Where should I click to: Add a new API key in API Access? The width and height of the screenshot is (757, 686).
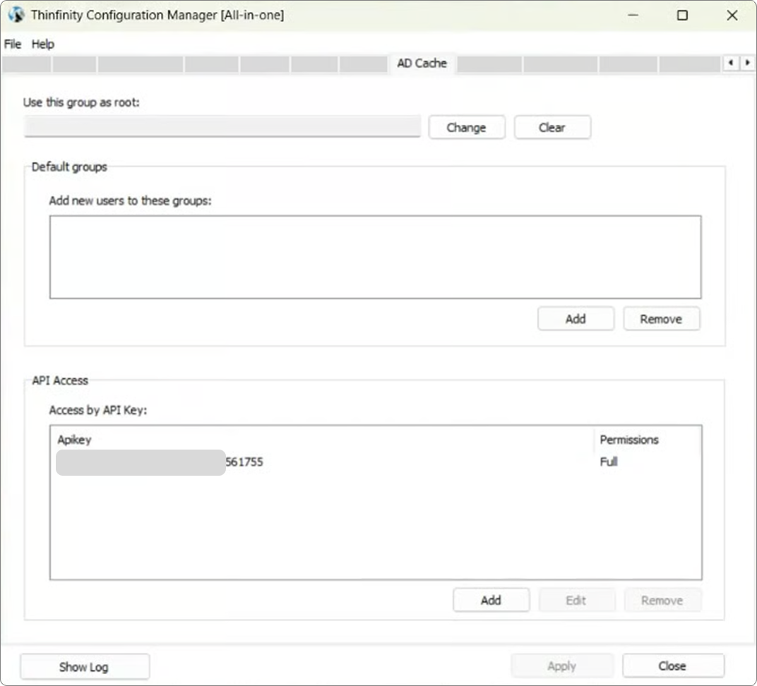pyautogui.click(x=491, y=601)
